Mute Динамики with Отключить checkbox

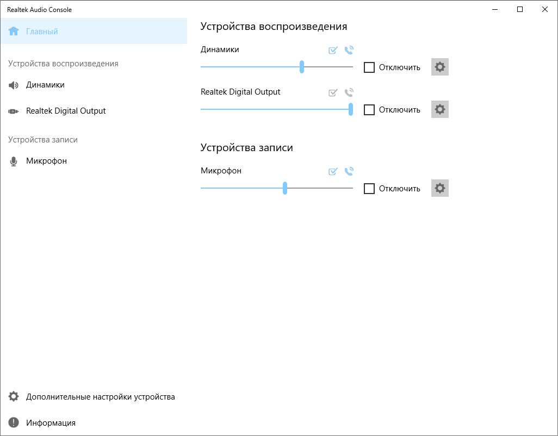(x=369, y=67)
